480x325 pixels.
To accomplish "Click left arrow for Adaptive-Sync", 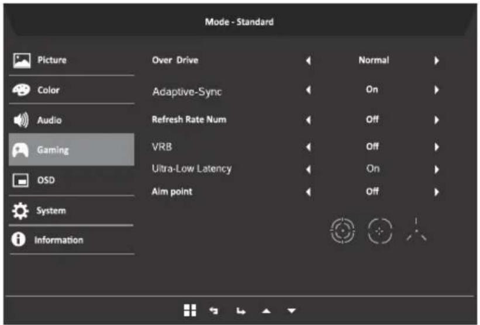I will click(309, 90).
